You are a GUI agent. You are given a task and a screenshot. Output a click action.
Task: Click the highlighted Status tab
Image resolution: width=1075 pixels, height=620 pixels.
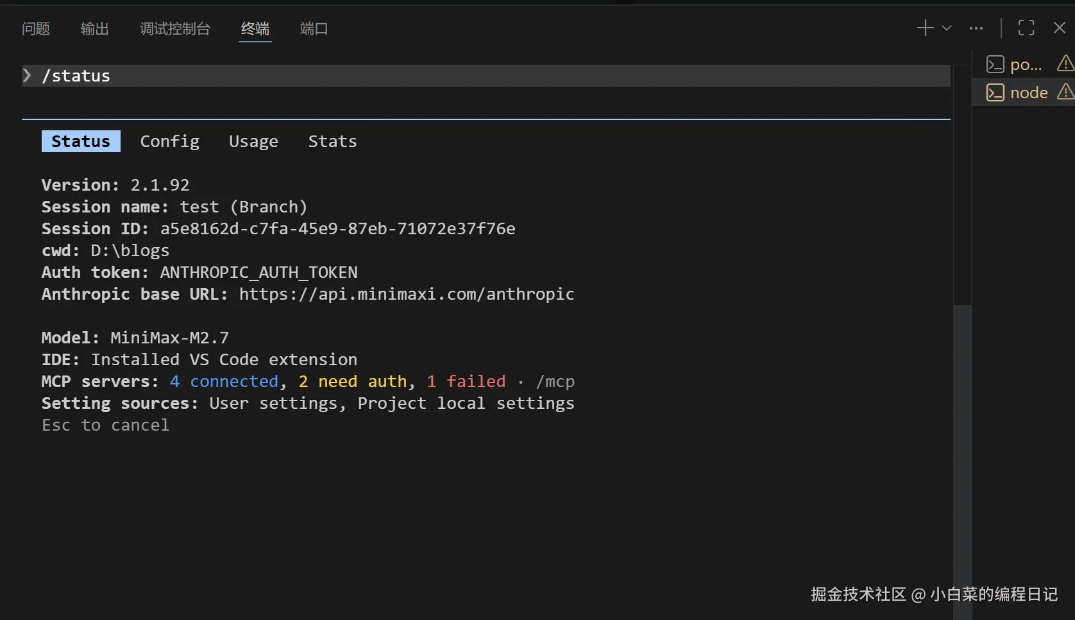click(x=81, y=141)
